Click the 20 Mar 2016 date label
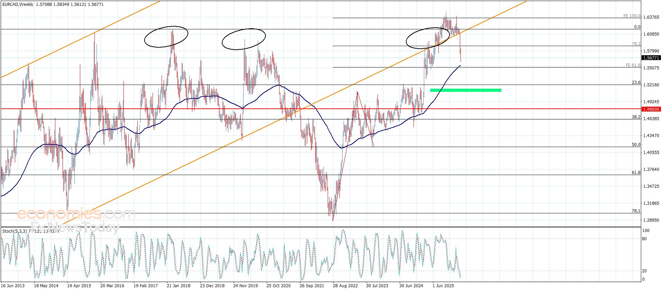 click(112, 286)
